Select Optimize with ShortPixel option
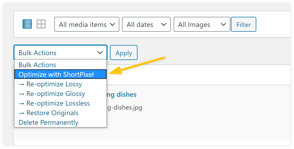 (x=60, y=74)
